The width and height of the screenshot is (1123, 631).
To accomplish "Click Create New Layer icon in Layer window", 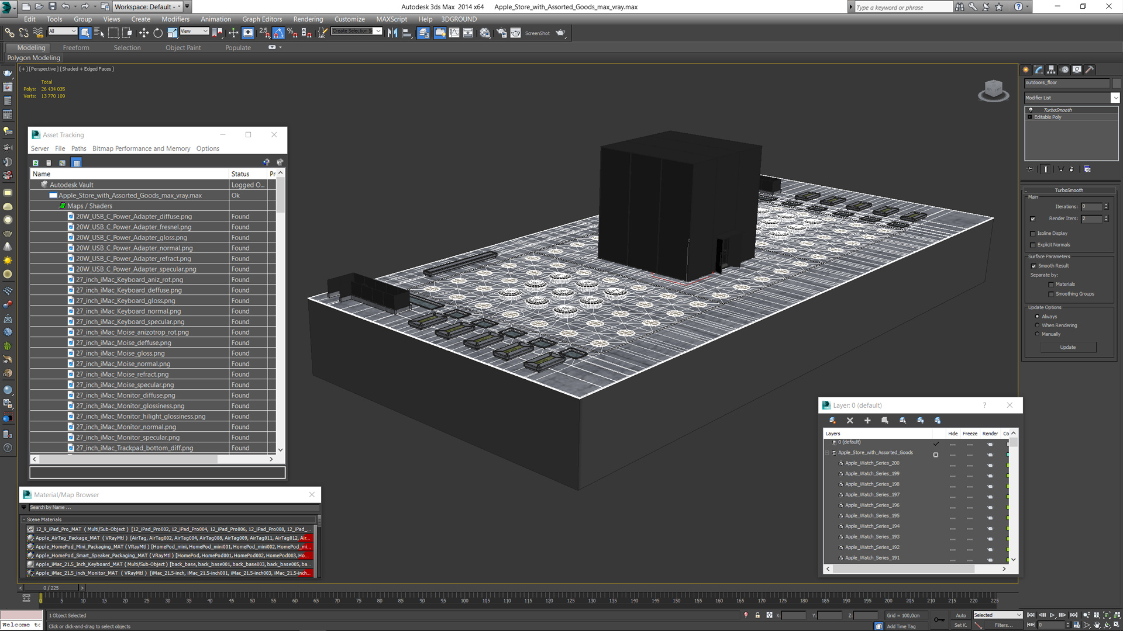I will point(832,421).
